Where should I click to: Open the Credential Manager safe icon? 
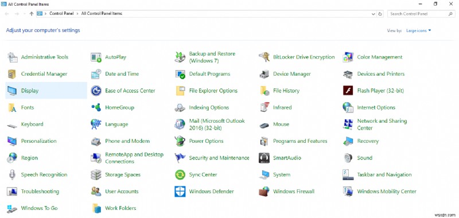pyautogui.click(x=12, y=74)
